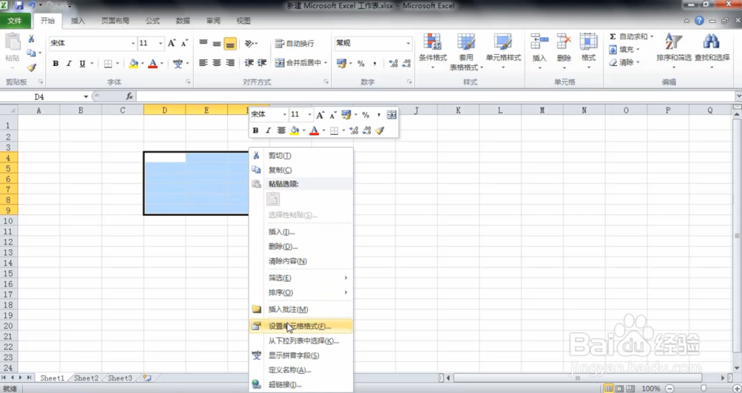Open 套用表格格式 table format gallery
742x393 pixels.
pyautogui.click(x=466, y=51)
